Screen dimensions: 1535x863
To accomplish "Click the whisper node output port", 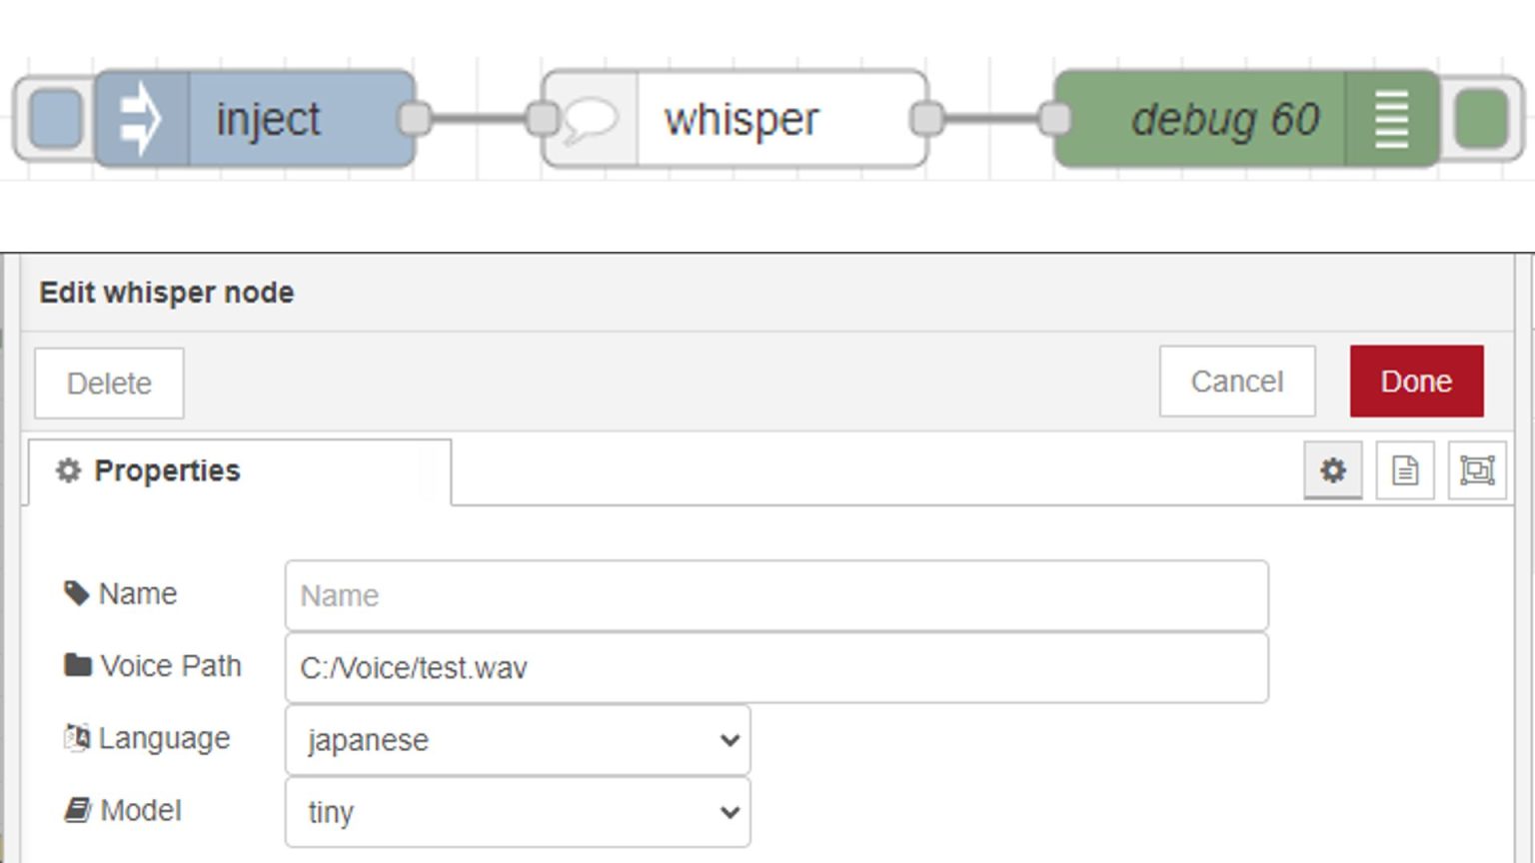I will tap(926, 119).
